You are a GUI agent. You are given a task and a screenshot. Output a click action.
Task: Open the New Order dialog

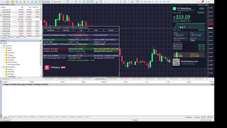pos(56,2)
